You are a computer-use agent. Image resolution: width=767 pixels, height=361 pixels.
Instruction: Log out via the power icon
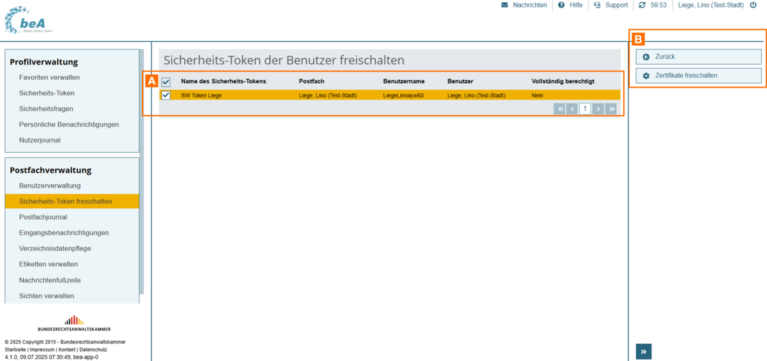[x=753, y=5]
